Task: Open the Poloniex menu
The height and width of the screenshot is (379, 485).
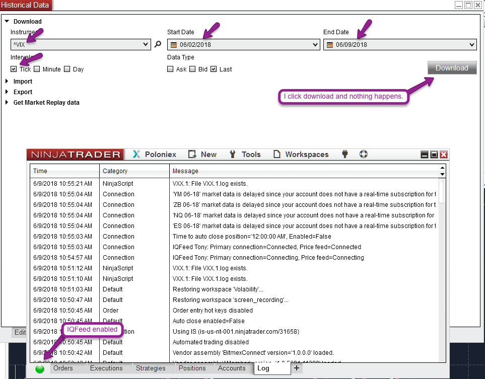Action: (x=160, y=154)
